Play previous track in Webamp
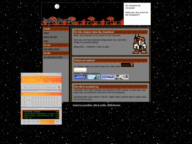This screenshot has width=192, height=144. (25, 87)
